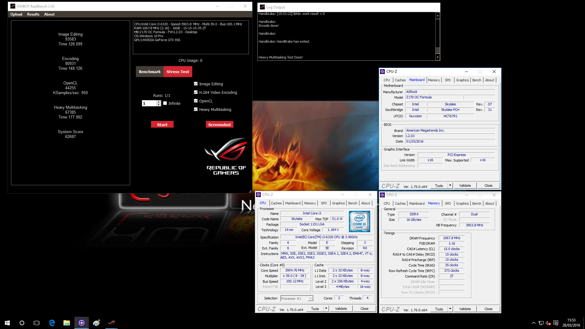The image size is (585, 329).
Task: Click Close button in CPU window
Action: 364,309
